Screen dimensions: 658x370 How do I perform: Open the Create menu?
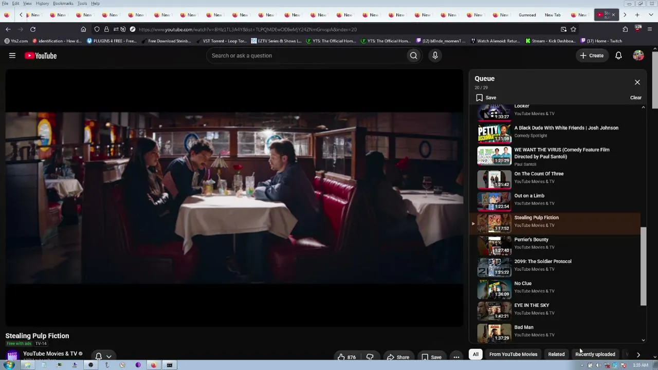592,55
